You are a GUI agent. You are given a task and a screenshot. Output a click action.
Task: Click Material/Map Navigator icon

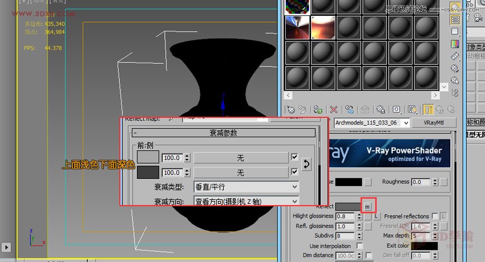[455, 93]
